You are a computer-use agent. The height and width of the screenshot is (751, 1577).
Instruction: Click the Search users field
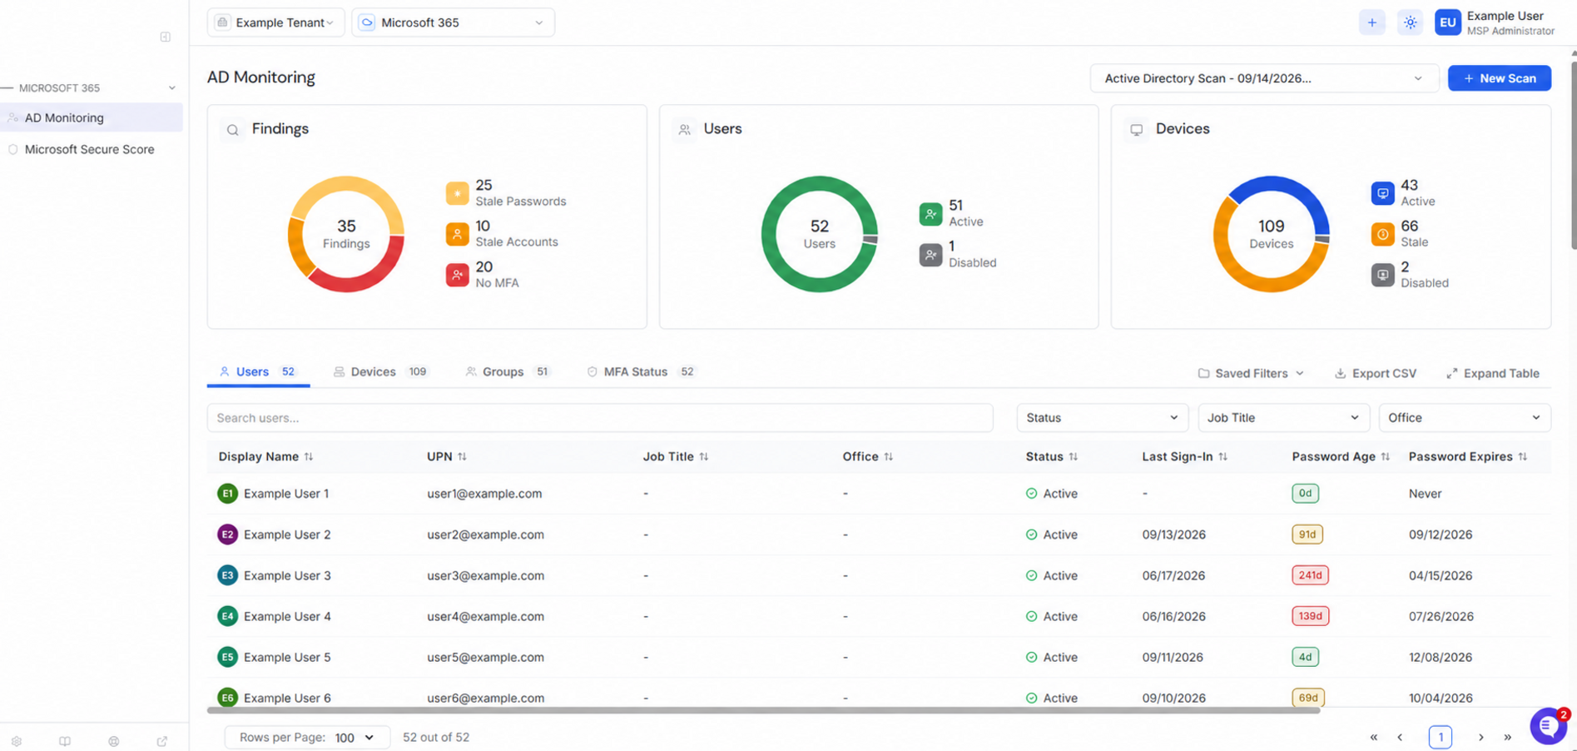(x=600, y=418)
